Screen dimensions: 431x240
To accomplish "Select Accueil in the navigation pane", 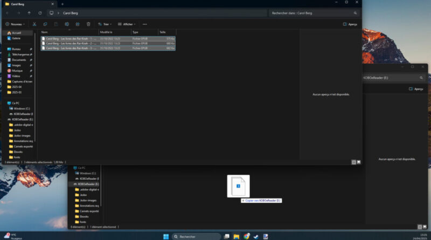I will pyautogui.click(x=16, y=32).
